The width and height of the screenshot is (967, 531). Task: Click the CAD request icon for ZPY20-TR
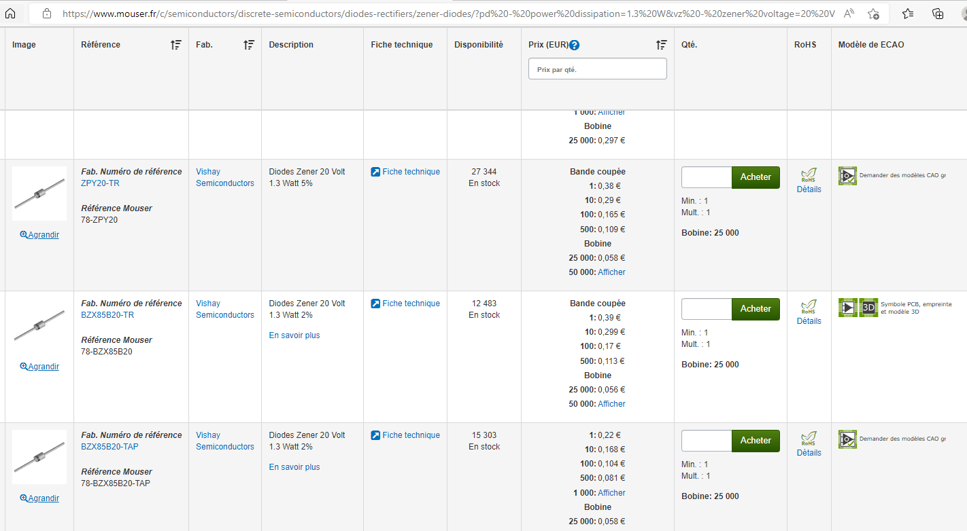[848, 176]
